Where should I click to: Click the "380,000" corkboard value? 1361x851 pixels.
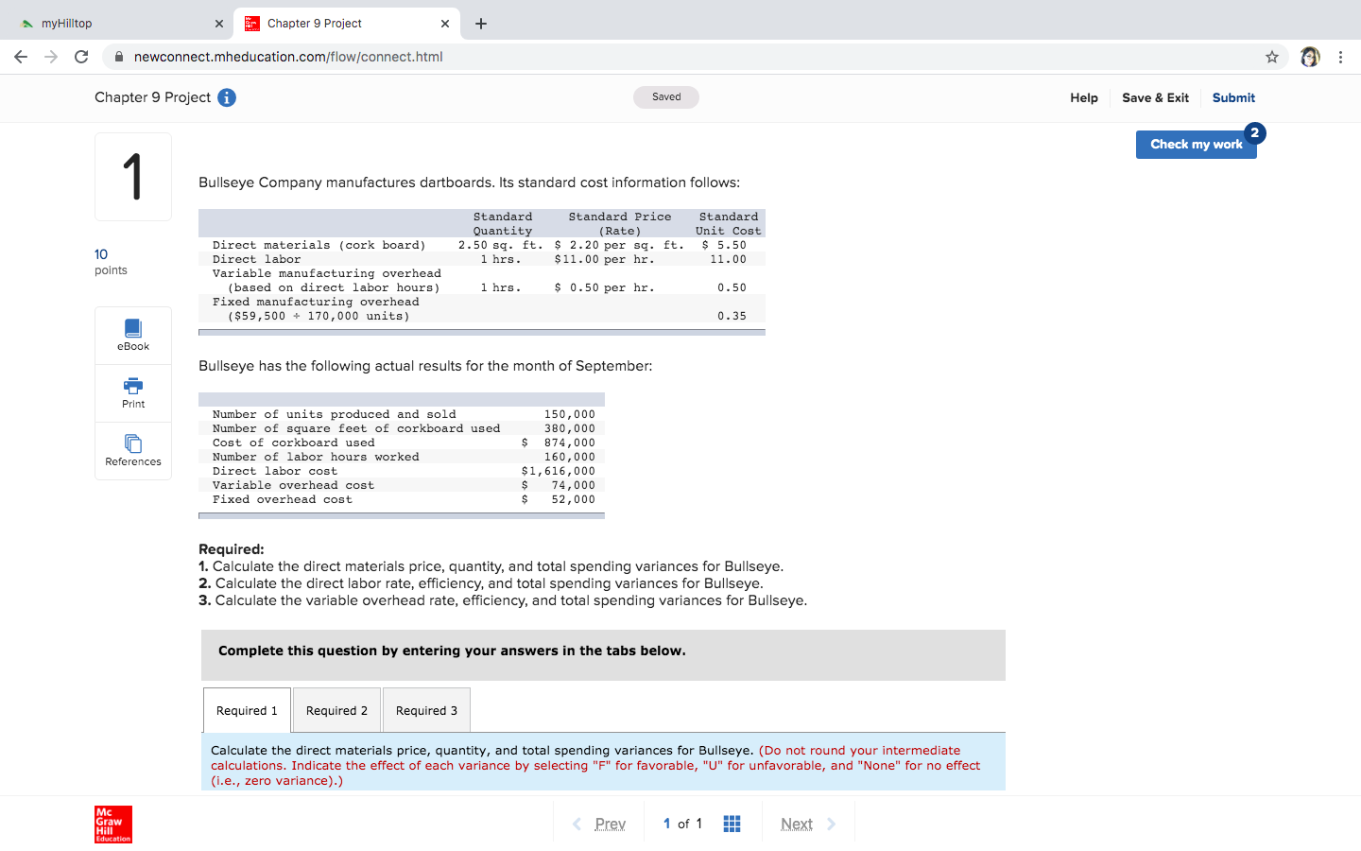(x=570, y=428)
